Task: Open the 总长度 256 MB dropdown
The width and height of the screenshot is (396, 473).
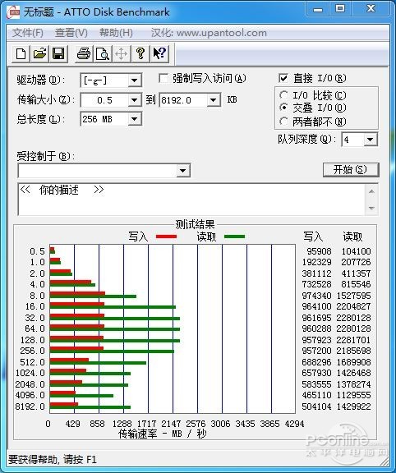Action: (x=134, y=119)
